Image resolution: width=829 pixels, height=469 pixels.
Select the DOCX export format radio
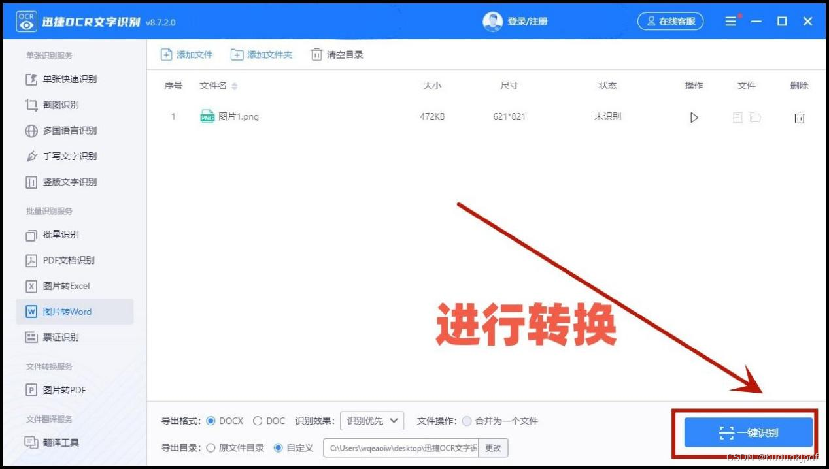pos(211,421)
